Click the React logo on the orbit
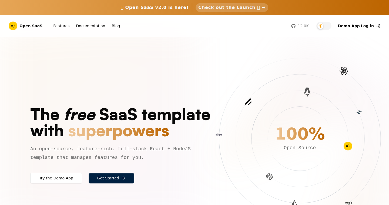 point(344,71)
